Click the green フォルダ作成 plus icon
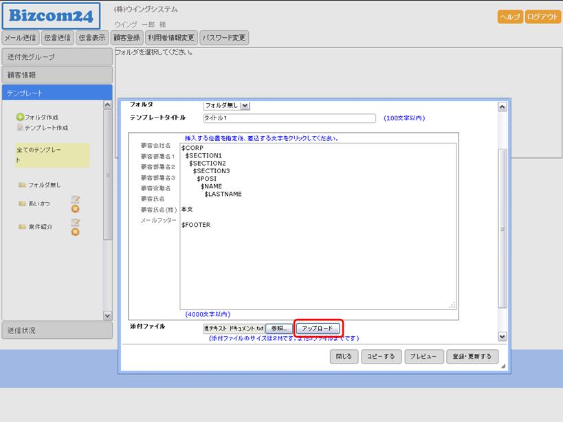This screenshot has height=422, width=563. click(x=20, y=118)
